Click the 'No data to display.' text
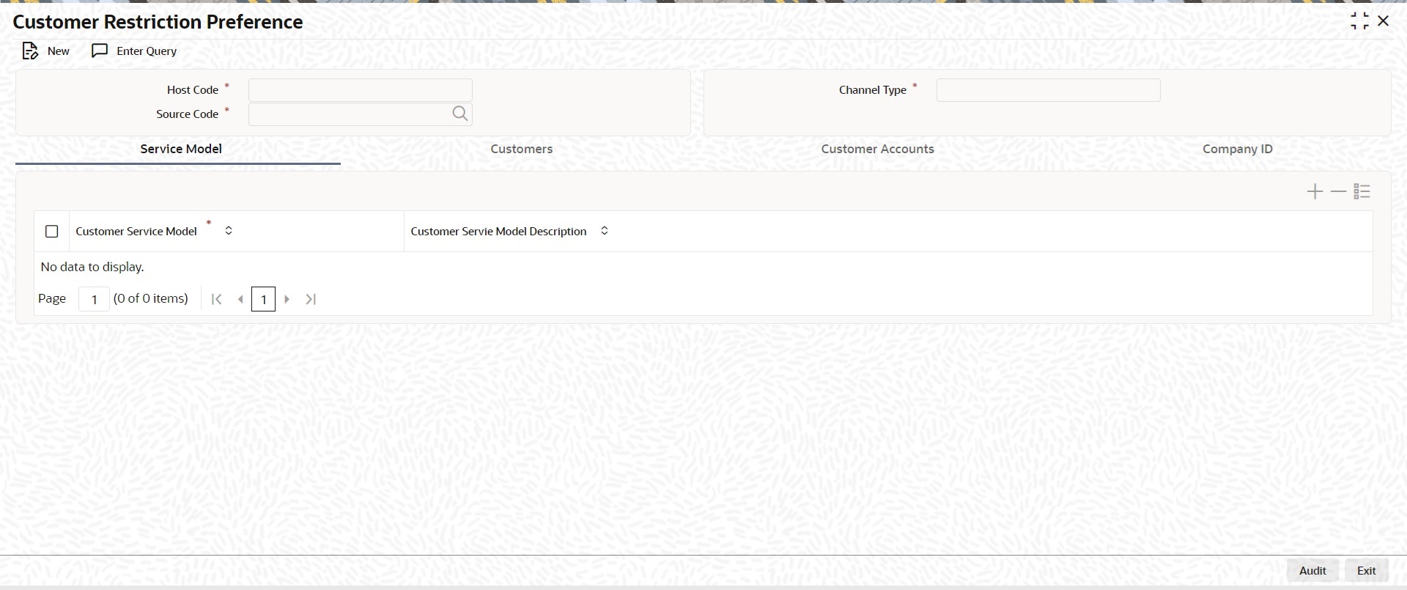Image resolution: width=1407 pixels, height=590 pixels. point(92,267)
